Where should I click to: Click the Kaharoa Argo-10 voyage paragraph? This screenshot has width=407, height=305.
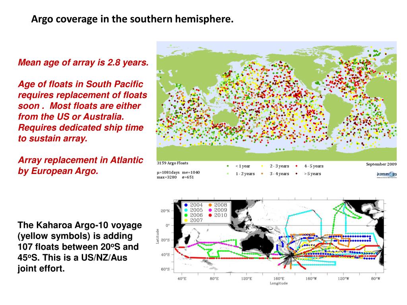(x=79, y=247)
